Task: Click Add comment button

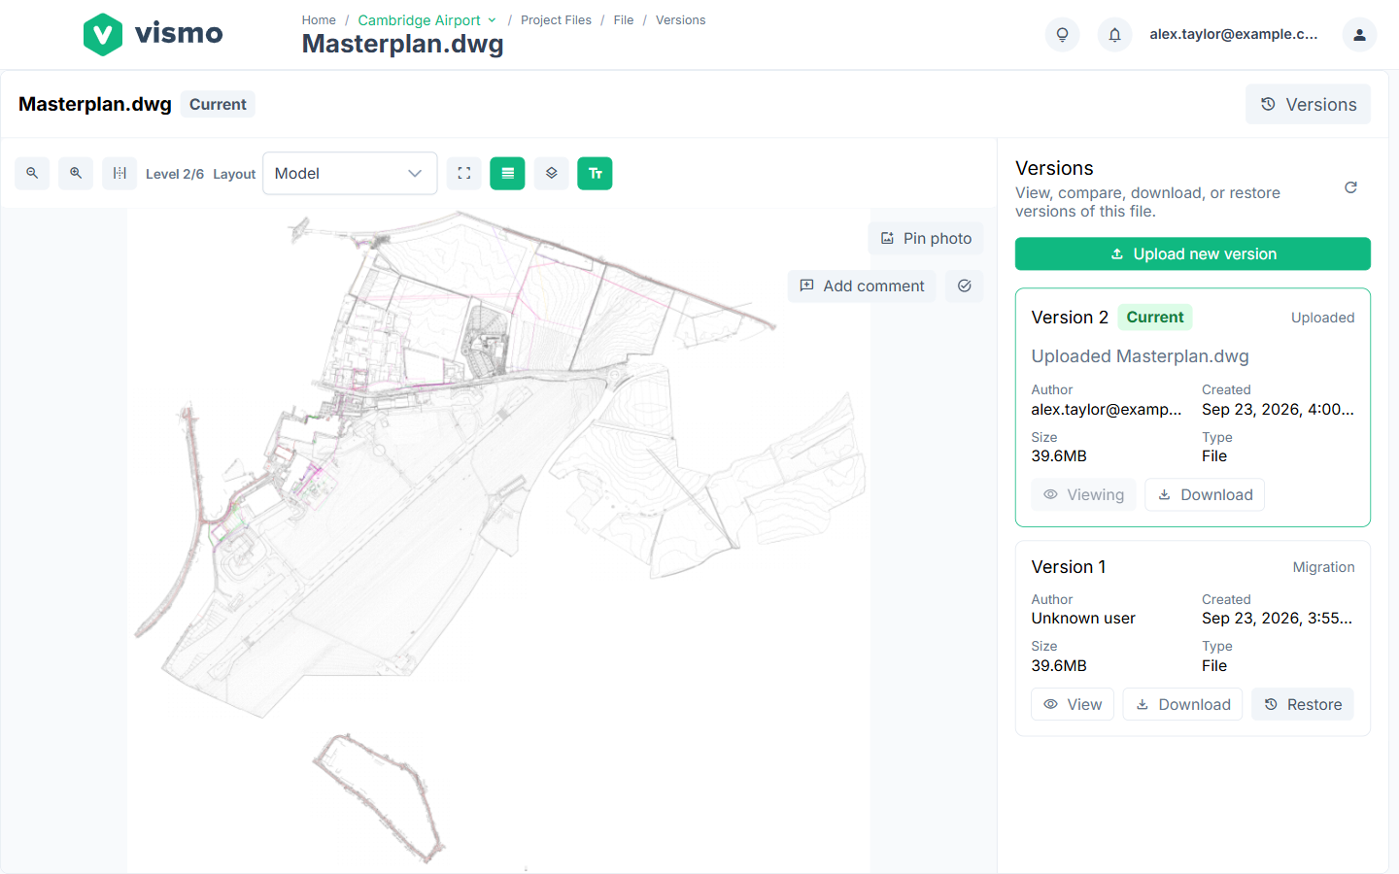Action: pyautogui.click(x=862, y=286)
